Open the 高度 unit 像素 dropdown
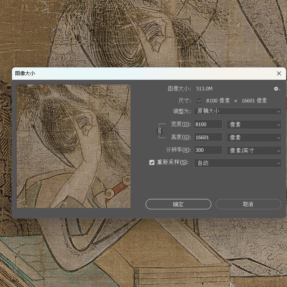287x287 pixels. click(x=254, y=137)
